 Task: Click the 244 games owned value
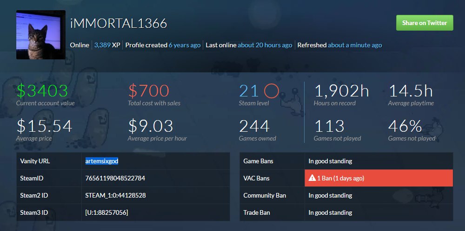[254, 126]
